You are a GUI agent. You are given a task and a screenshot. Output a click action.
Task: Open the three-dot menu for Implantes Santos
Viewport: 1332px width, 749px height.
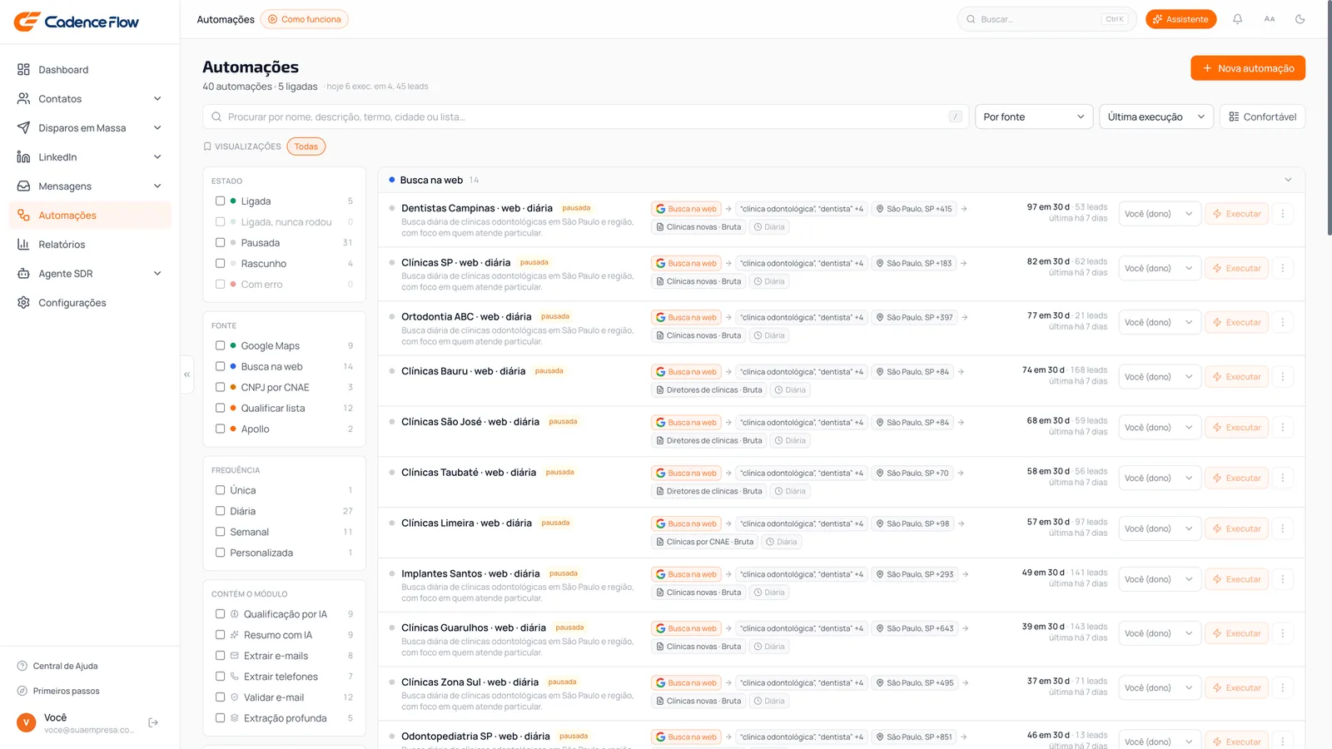pos(1283,579)
